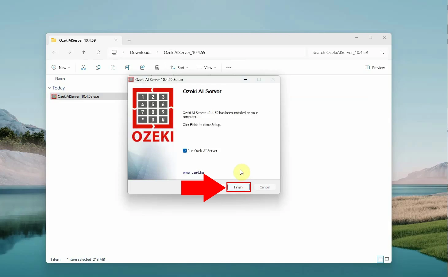
Task: Toggle the Preview pane button
Action: coord(375,67)
